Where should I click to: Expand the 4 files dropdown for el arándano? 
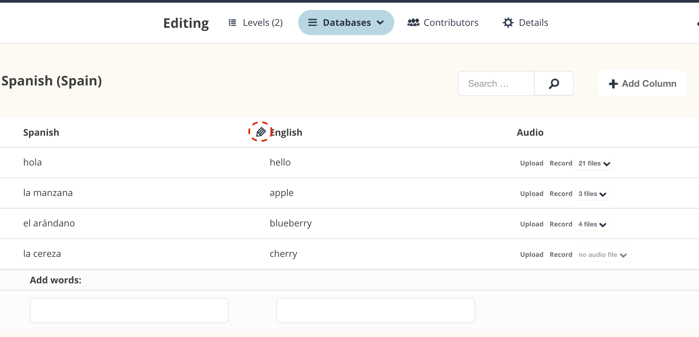click(592, 224)
